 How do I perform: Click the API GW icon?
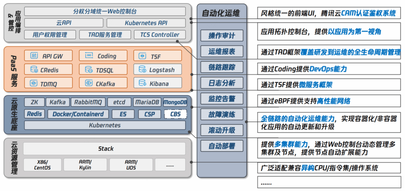pos(34,55)
